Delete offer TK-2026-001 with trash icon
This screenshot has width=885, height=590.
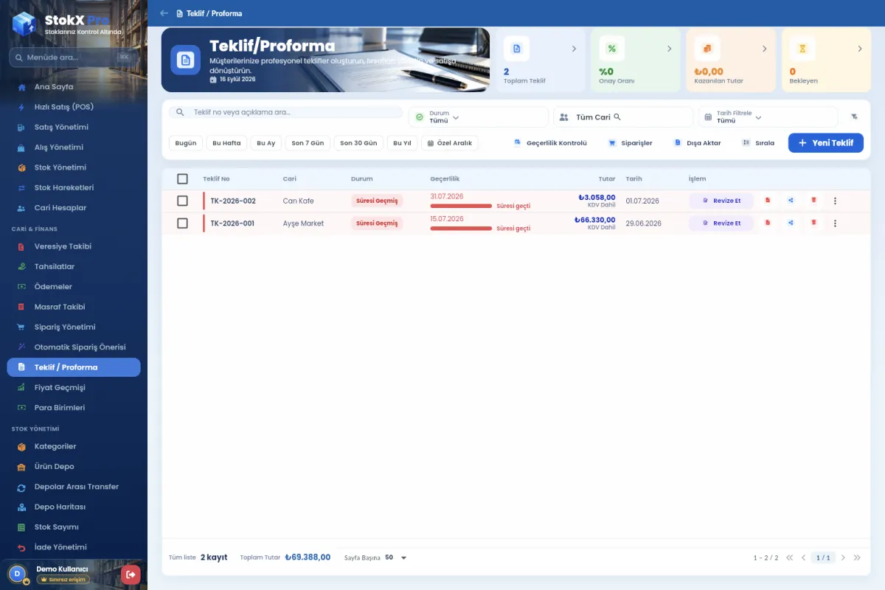(x=813, y=223)
